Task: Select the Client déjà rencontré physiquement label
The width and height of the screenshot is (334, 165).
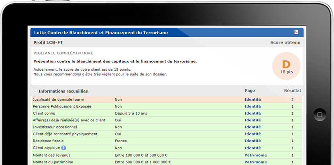Action: tap(65, 134)
